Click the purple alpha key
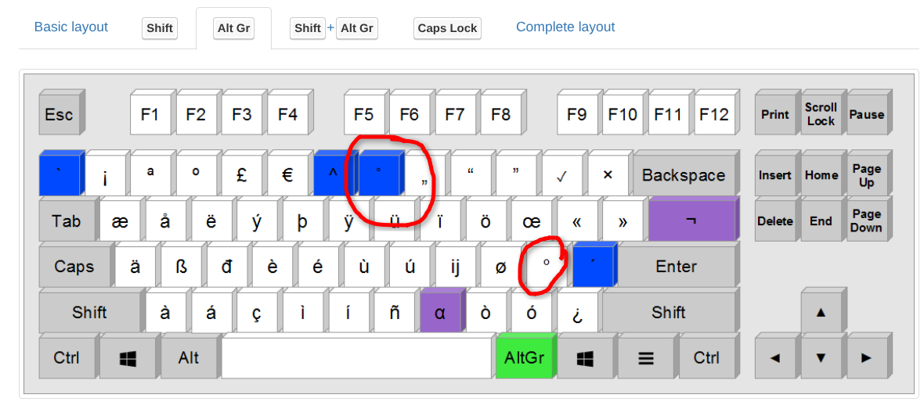Image resolution: width=924 pixels, height=409 pixels. [439, 313]
